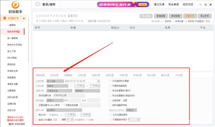This screenshot has height=127, width=215.
Task: Switch to the 详情设置 tab
Action: coord(124,75)
